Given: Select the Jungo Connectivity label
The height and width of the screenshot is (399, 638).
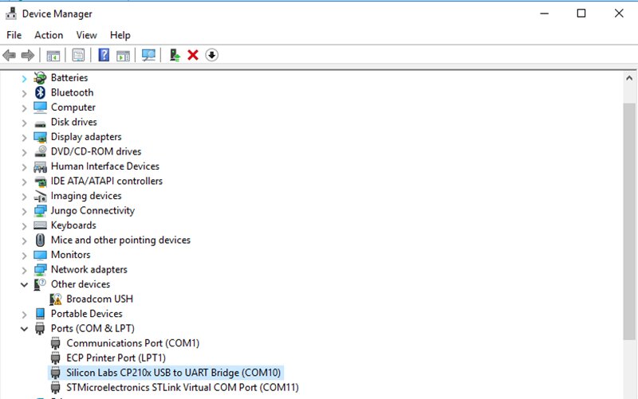Looking at the screenshot, I should 93,210.
